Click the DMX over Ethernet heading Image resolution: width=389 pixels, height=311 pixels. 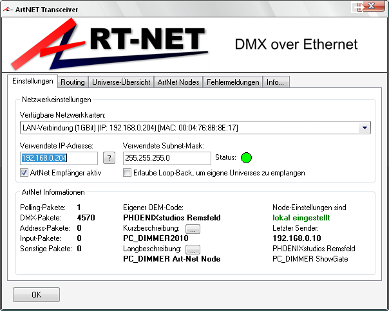(x=296, y=44)
